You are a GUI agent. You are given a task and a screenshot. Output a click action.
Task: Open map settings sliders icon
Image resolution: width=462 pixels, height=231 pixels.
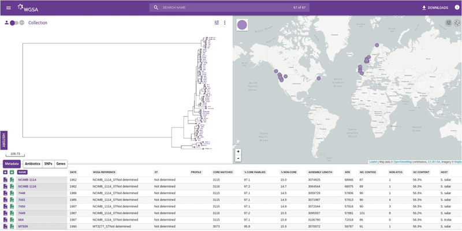click(x=448, y=23)
